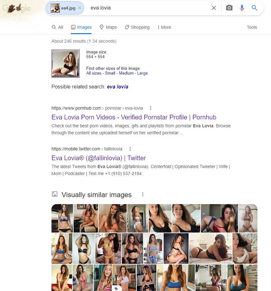
Task: Expand the More search categories menu
Action: tap(164, 27)
